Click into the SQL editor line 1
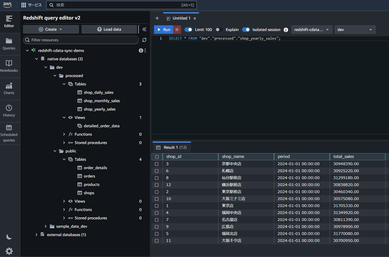The width and height of the screenshot is (389, 257). 225,39
